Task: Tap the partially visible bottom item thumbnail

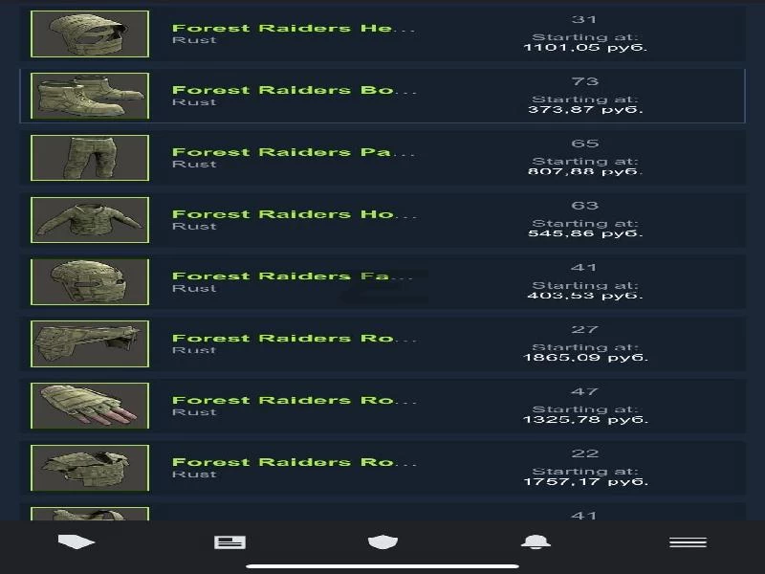Action: coord(90,514)
